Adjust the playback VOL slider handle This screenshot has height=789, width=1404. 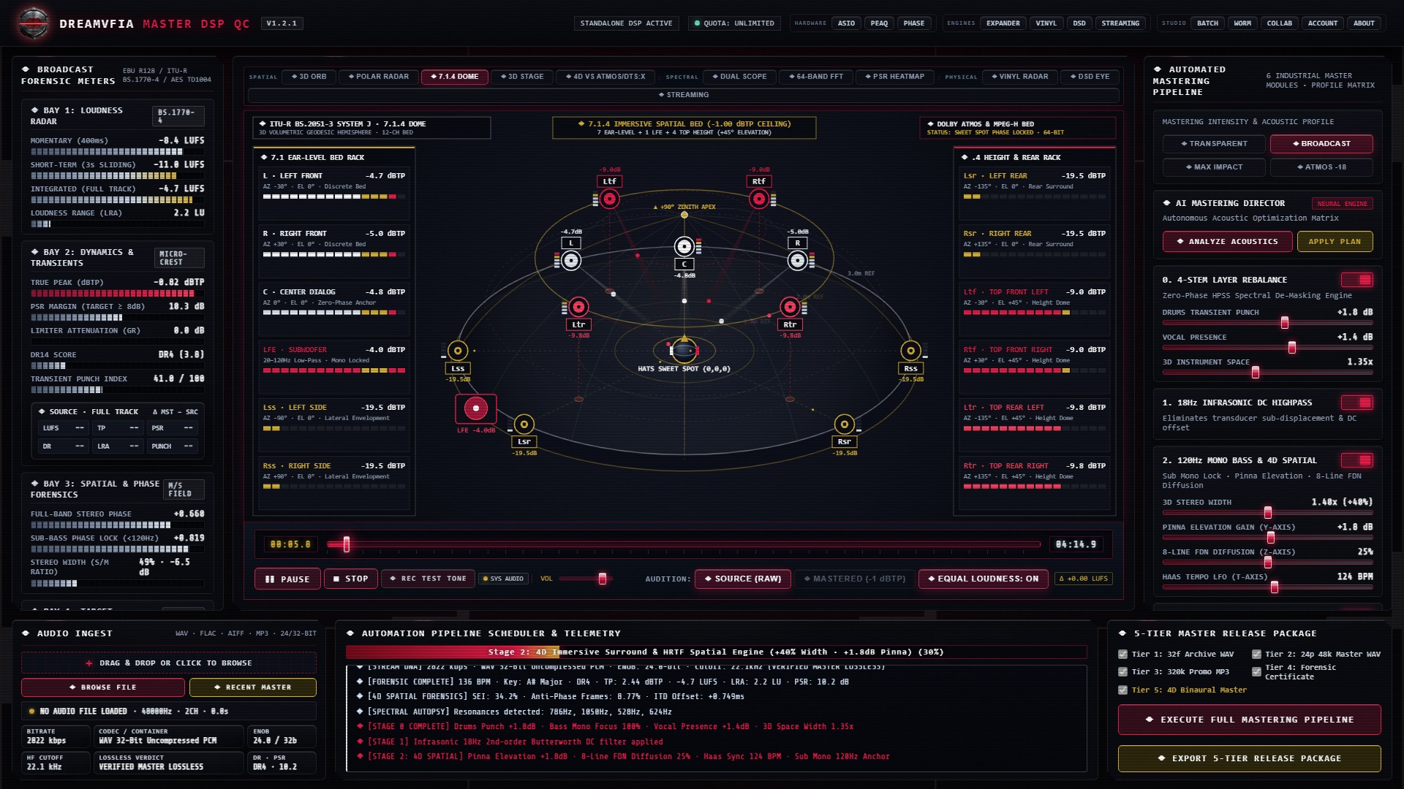coord(603,579)
